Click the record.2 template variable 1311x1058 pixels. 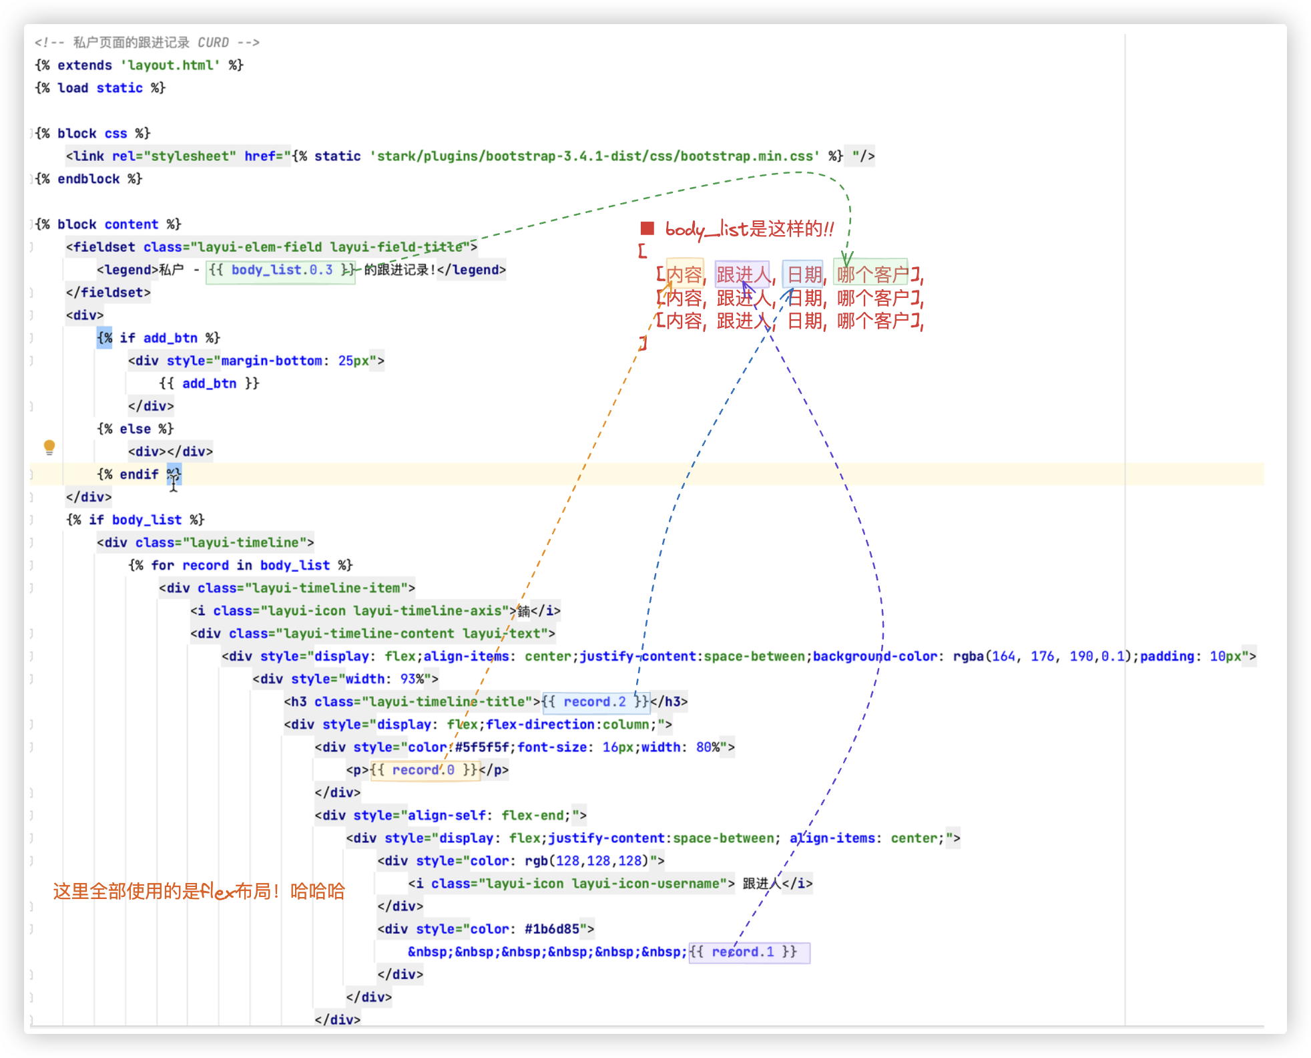point(594,701)
